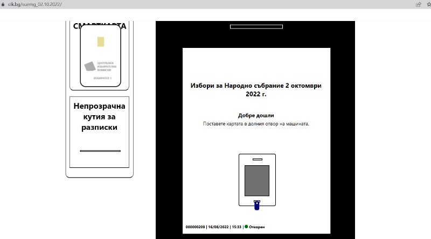Click the 'Отворен' status text
The image size is (431, 239).
(257, 227)
